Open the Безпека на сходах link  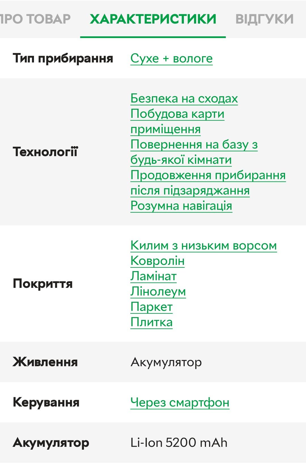(x=184, y=99)
